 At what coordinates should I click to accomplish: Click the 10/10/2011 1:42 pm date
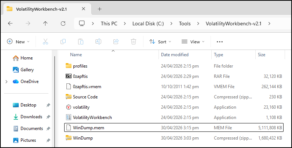point(180,87)
